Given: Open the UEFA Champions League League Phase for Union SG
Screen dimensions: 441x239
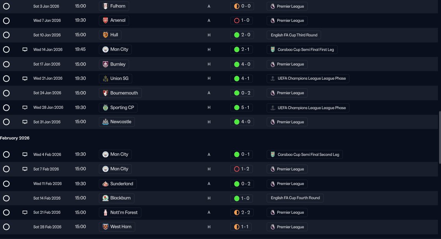Looking at the screenshot, I should [308, 79].
